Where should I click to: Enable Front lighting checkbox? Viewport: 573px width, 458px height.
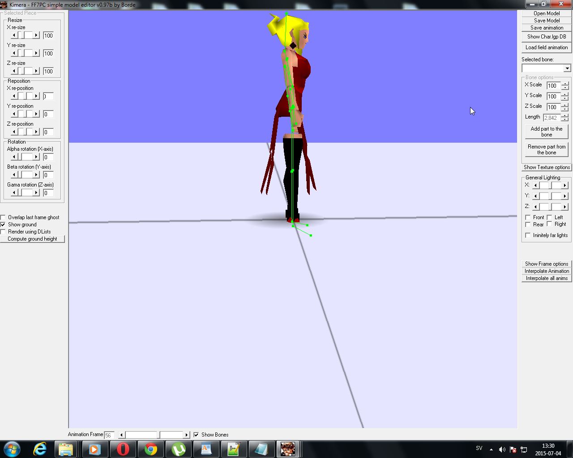(x=528, y=217)
